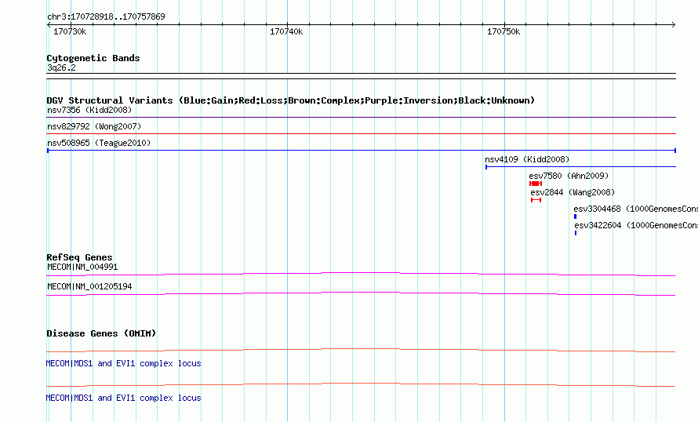Click the 170730k ruler tick label

pyautogui.click(x=70, y=31)
